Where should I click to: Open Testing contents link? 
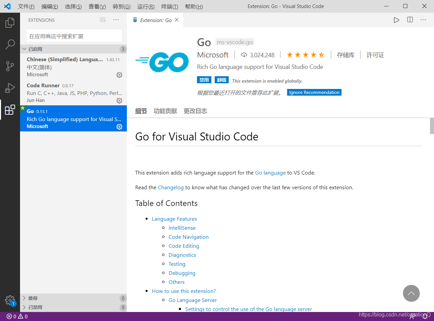click(177, 264)
